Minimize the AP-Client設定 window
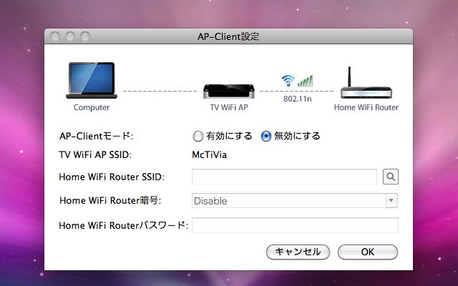This screenshot has width=458, height=286. pyautogui.click(x=70, y=36)
